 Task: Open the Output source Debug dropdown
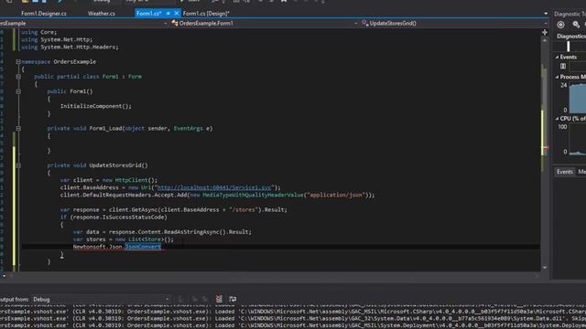pyautogui.click(x=101, y=299)
